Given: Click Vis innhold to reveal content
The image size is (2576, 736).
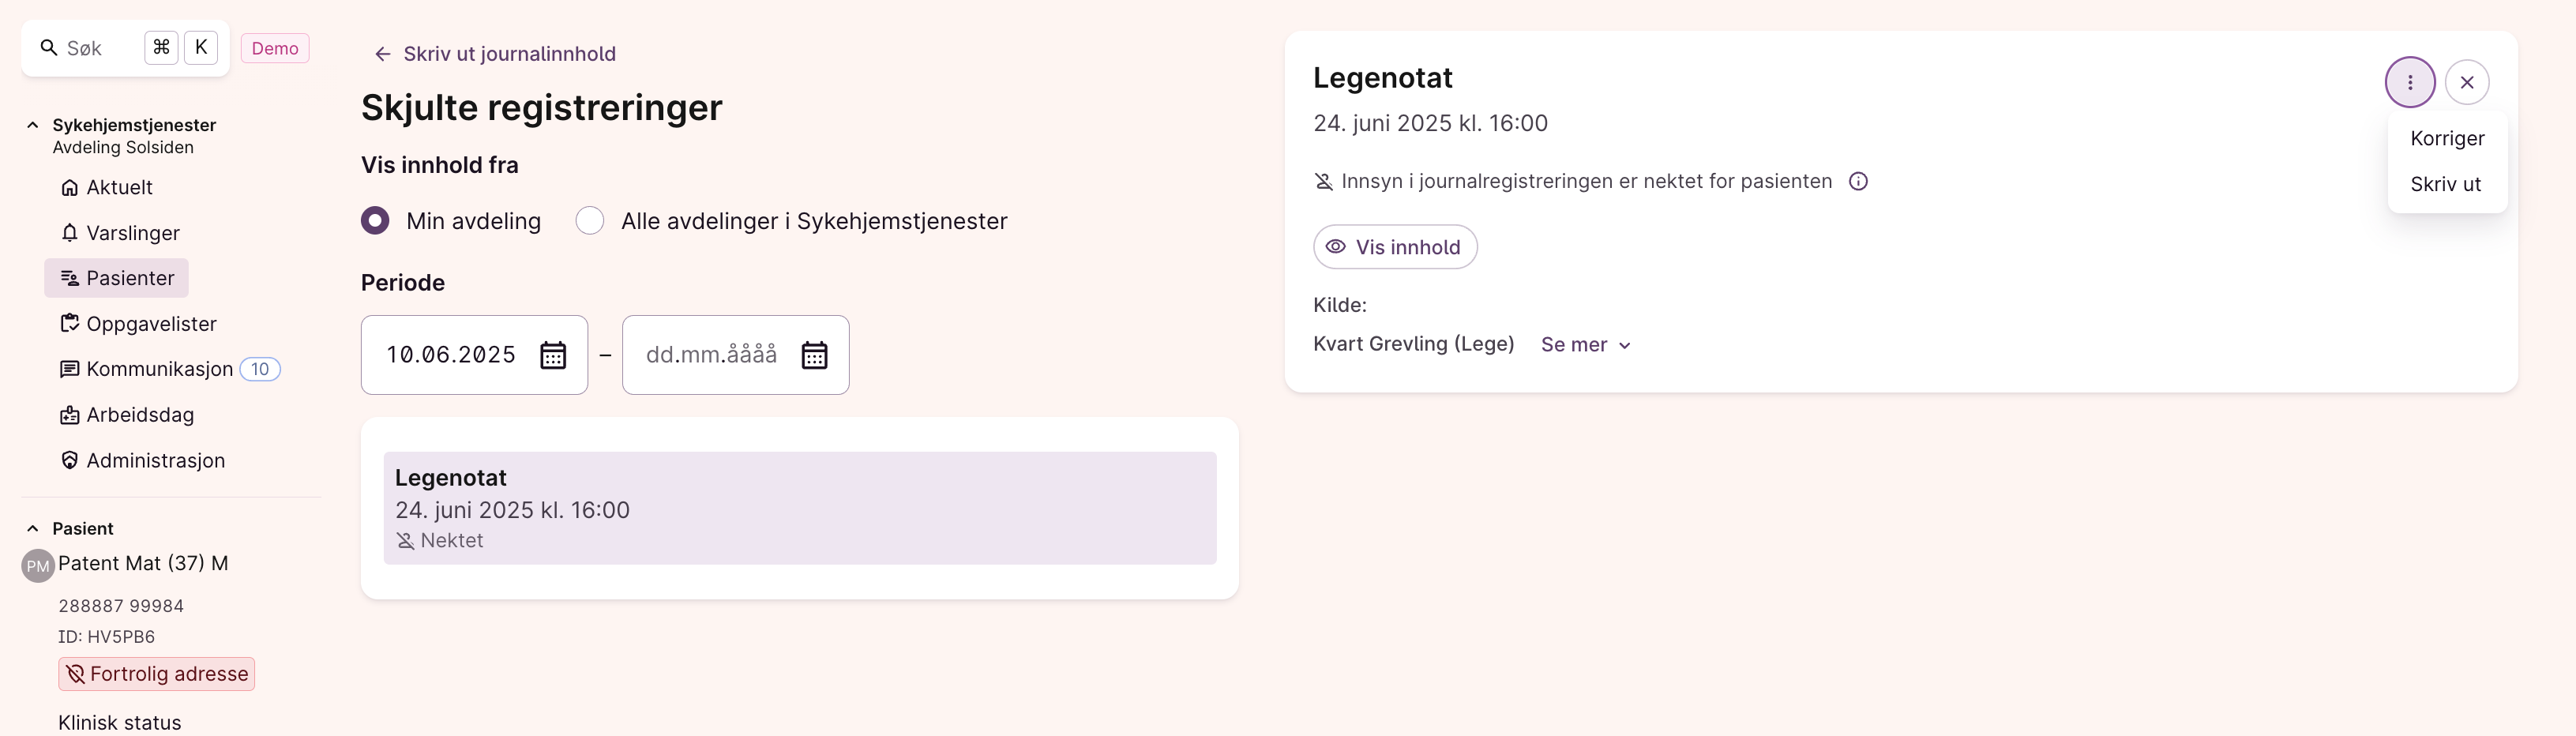Looking at the screenshot, I should pos(1394,247).
